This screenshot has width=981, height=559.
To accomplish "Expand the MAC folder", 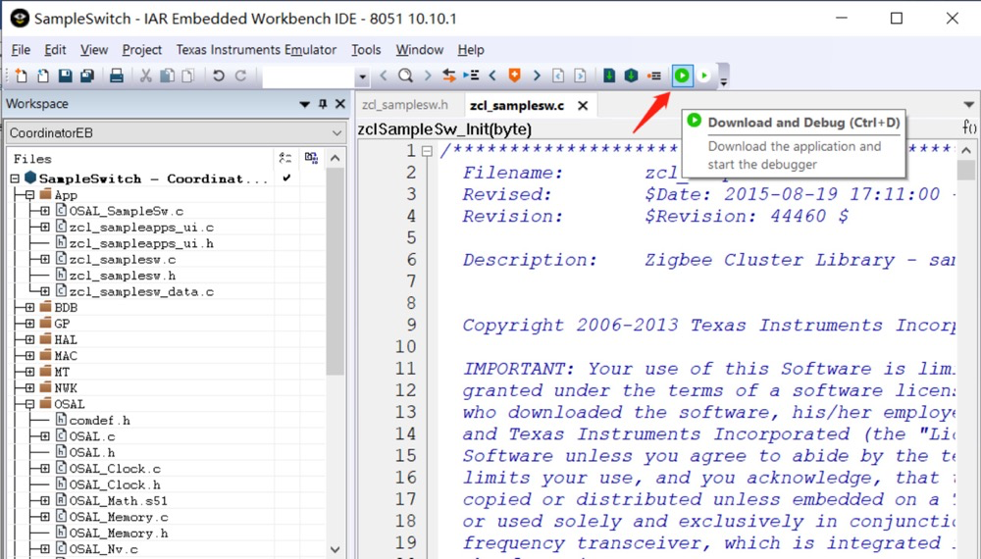I will point(29,356).
